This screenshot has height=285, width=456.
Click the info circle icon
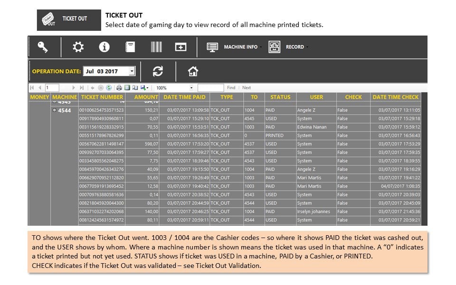click(104, 47)
